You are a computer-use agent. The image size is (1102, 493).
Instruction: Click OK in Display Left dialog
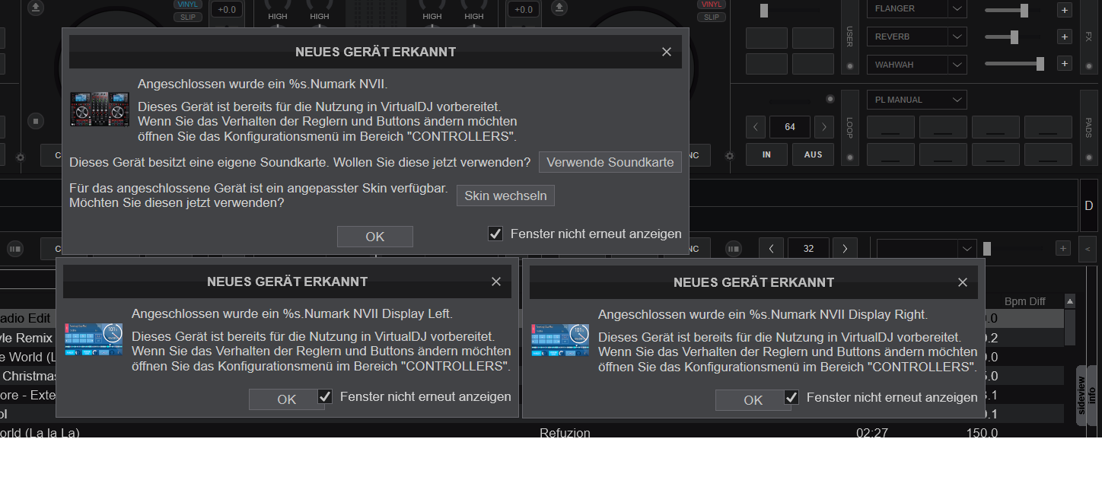(287, 399)
